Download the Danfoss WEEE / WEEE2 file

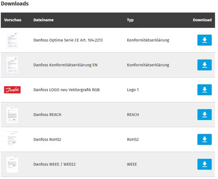coord(204,164)
